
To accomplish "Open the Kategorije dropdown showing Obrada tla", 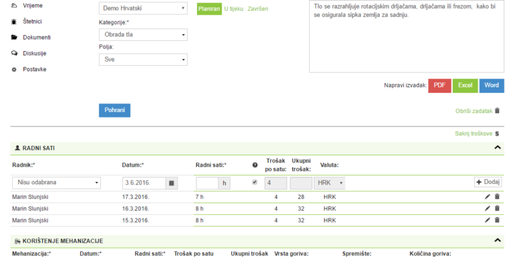I will (x=143, y=34).
